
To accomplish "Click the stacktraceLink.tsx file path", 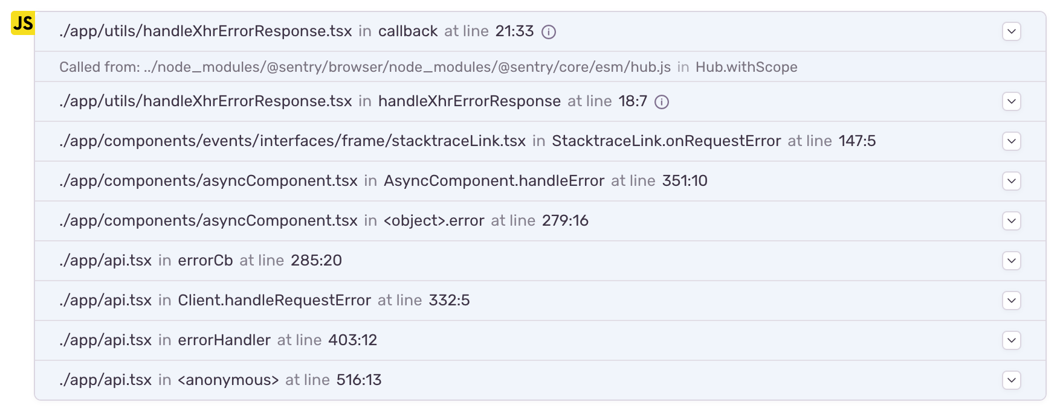I will 292,141.
